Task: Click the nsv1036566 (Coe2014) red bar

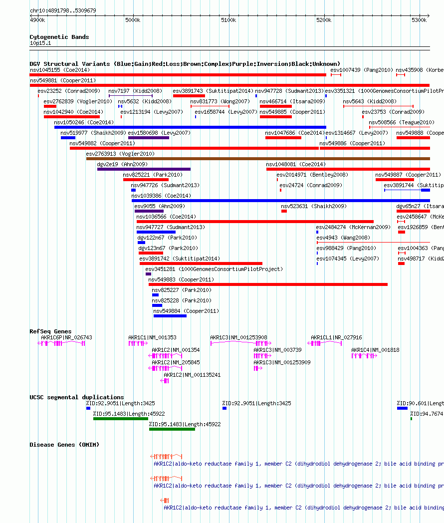Action: click(x=255, y=222)
